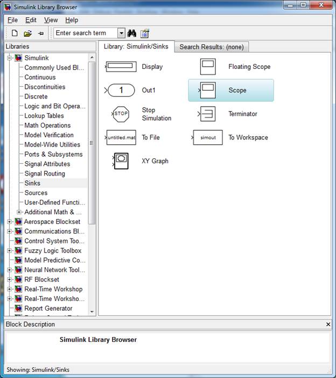Screen dimensions: 336x378
Task: Click the stay-on-top pin icon
Action: (41, 33)
